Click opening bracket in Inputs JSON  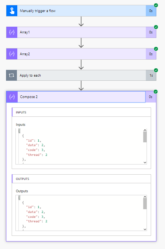click(20, 131)
